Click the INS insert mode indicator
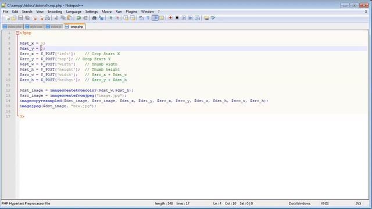 click(x=358, y=204)
